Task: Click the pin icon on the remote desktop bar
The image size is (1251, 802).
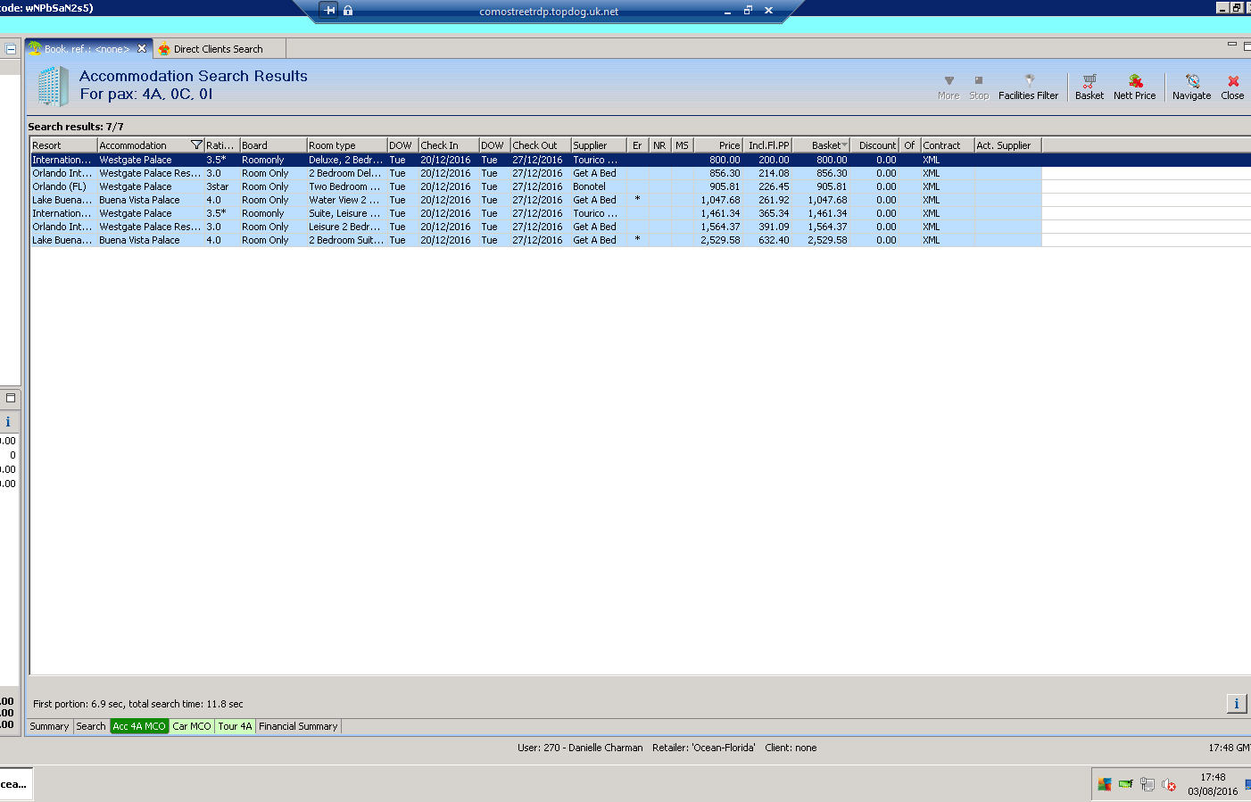Action: (329, 11)
